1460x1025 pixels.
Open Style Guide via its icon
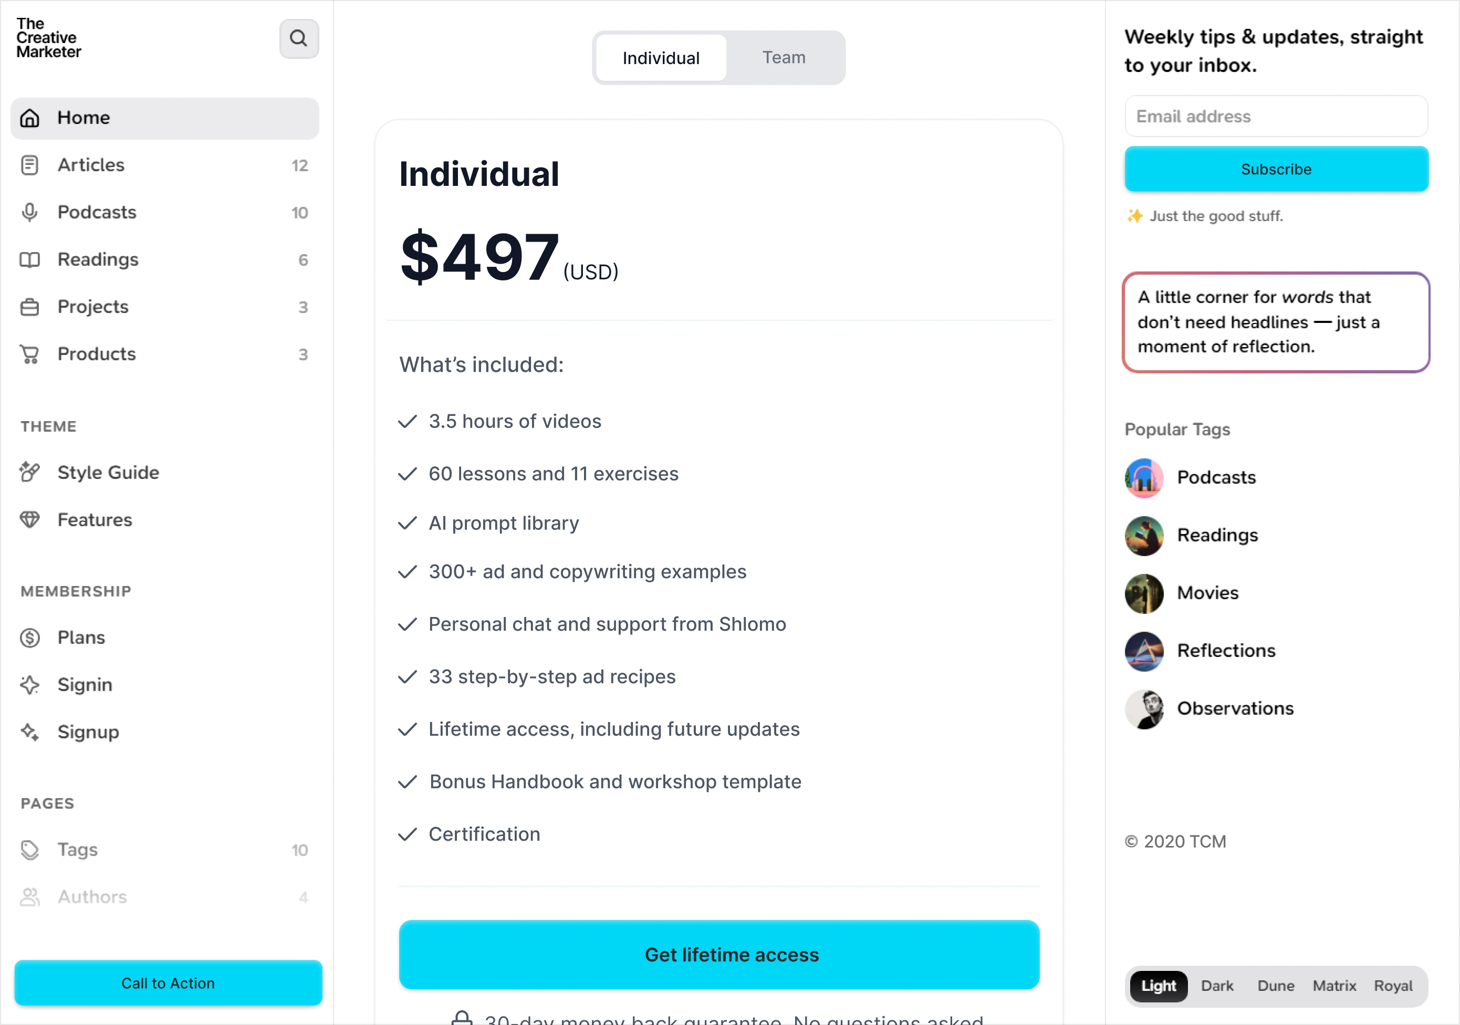30,473
